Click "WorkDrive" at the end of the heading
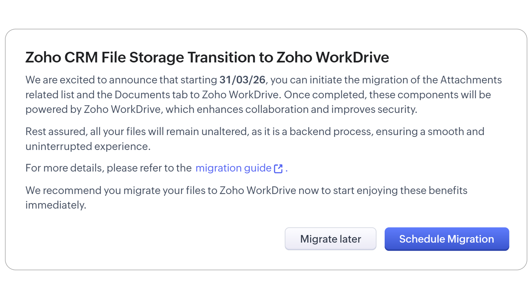This screenshot has height=299, width=532. click(x=352, y=57)
